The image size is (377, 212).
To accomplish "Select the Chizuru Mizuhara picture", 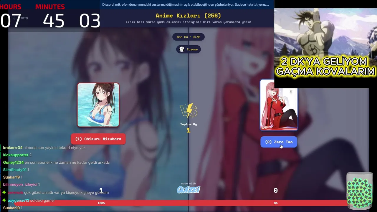I will (x=98, y=105).
